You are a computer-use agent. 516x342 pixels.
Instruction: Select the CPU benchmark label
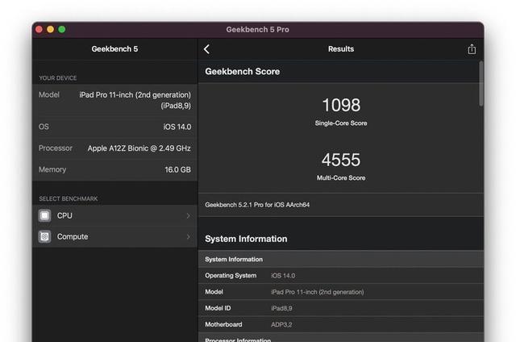(x=64, y=215)
